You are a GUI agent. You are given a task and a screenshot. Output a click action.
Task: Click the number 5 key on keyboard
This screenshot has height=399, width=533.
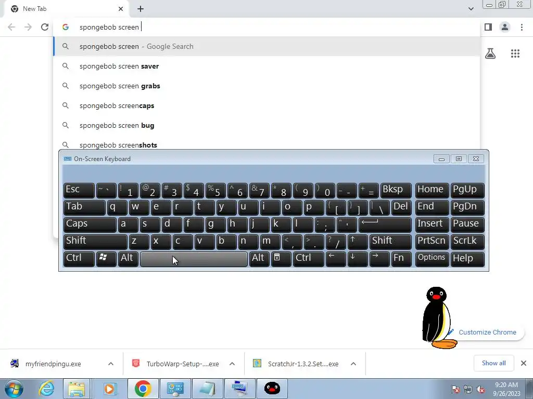(x=215, y=190)
